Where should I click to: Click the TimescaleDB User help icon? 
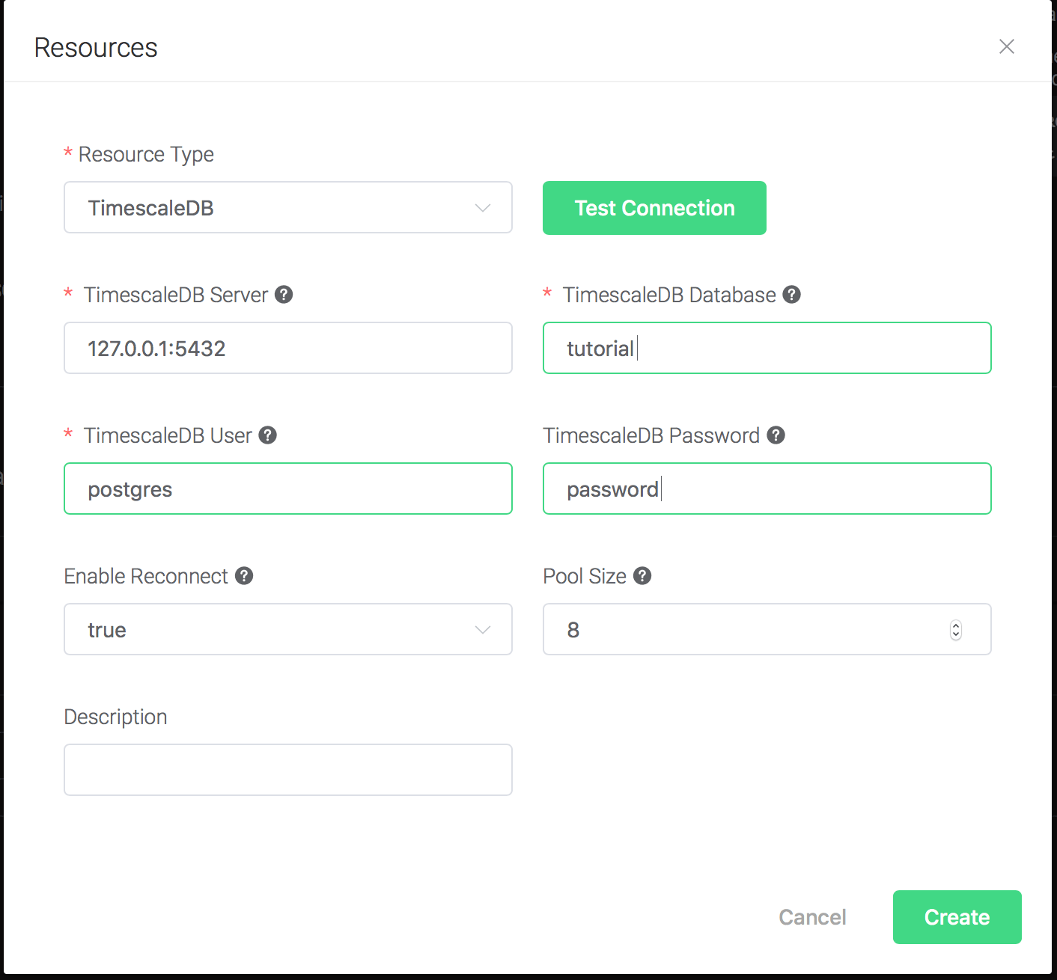(267, 435)
